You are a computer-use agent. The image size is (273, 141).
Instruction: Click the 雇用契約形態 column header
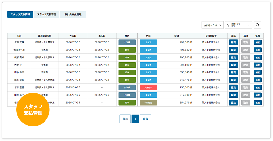pos(45,36)
